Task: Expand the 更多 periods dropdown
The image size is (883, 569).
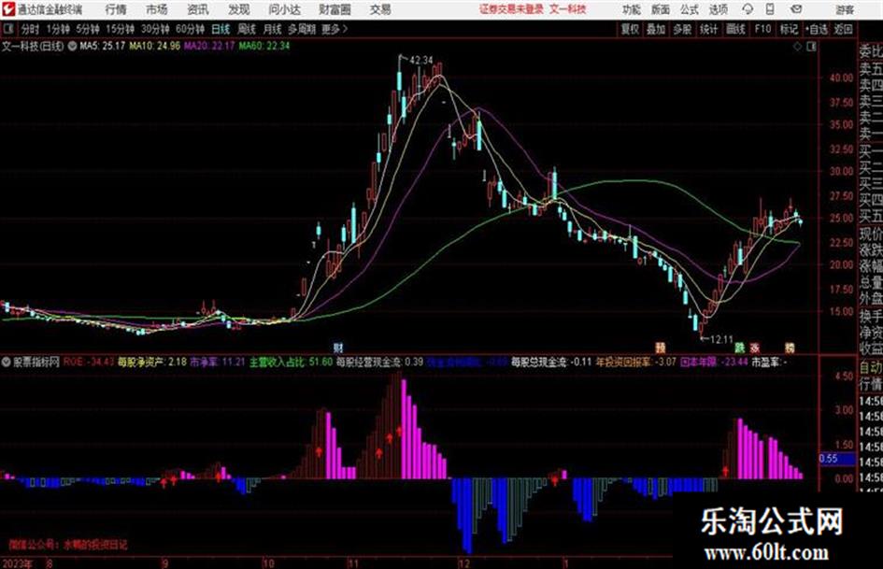Action: tap(335, 29)
